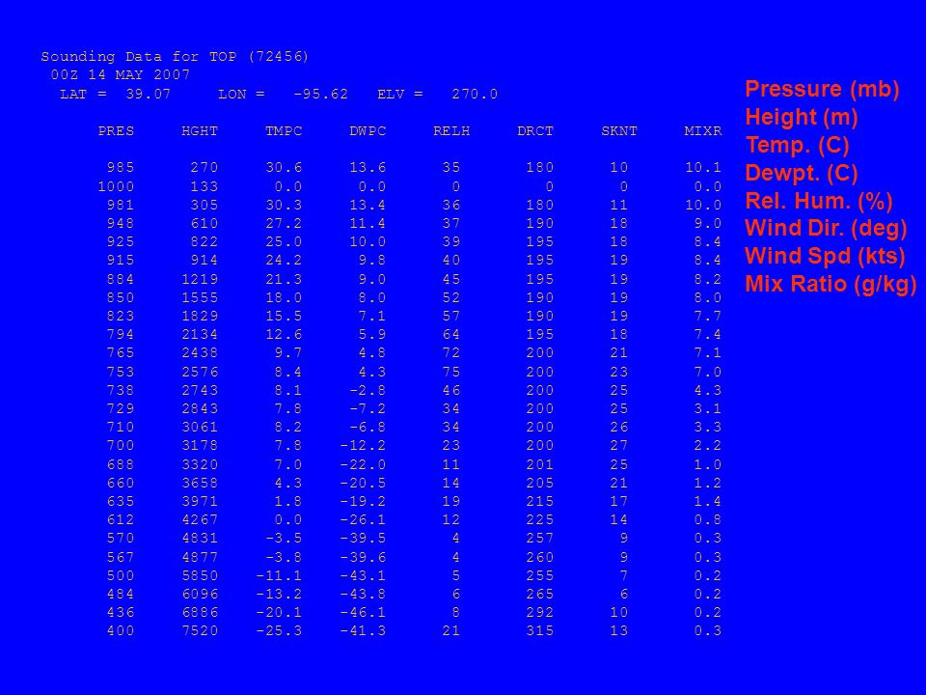Viewport: 926px width, 695px height.
Task: Click pressure value 985 in first row
Action: tap(121, 168)
